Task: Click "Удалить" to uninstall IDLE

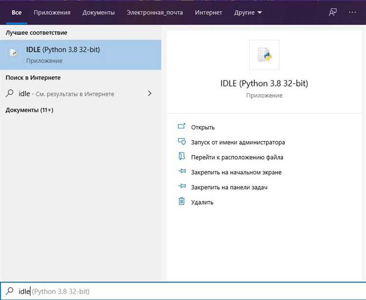Action: [202, 202]
